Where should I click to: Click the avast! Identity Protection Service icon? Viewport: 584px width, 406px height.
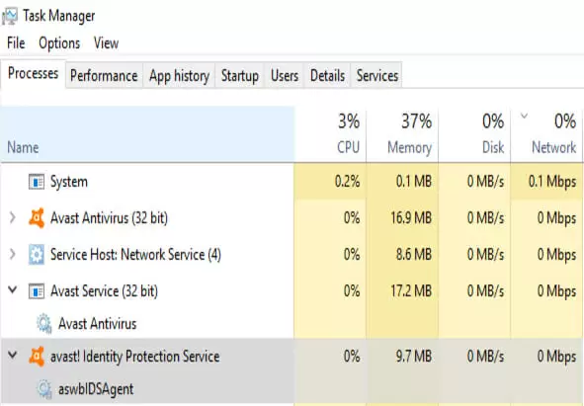37,357
